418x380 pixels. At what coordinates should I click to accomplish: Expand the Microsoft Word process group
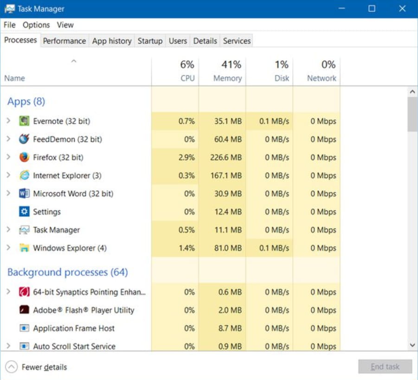pyautogui.click(x=8, y=193)
